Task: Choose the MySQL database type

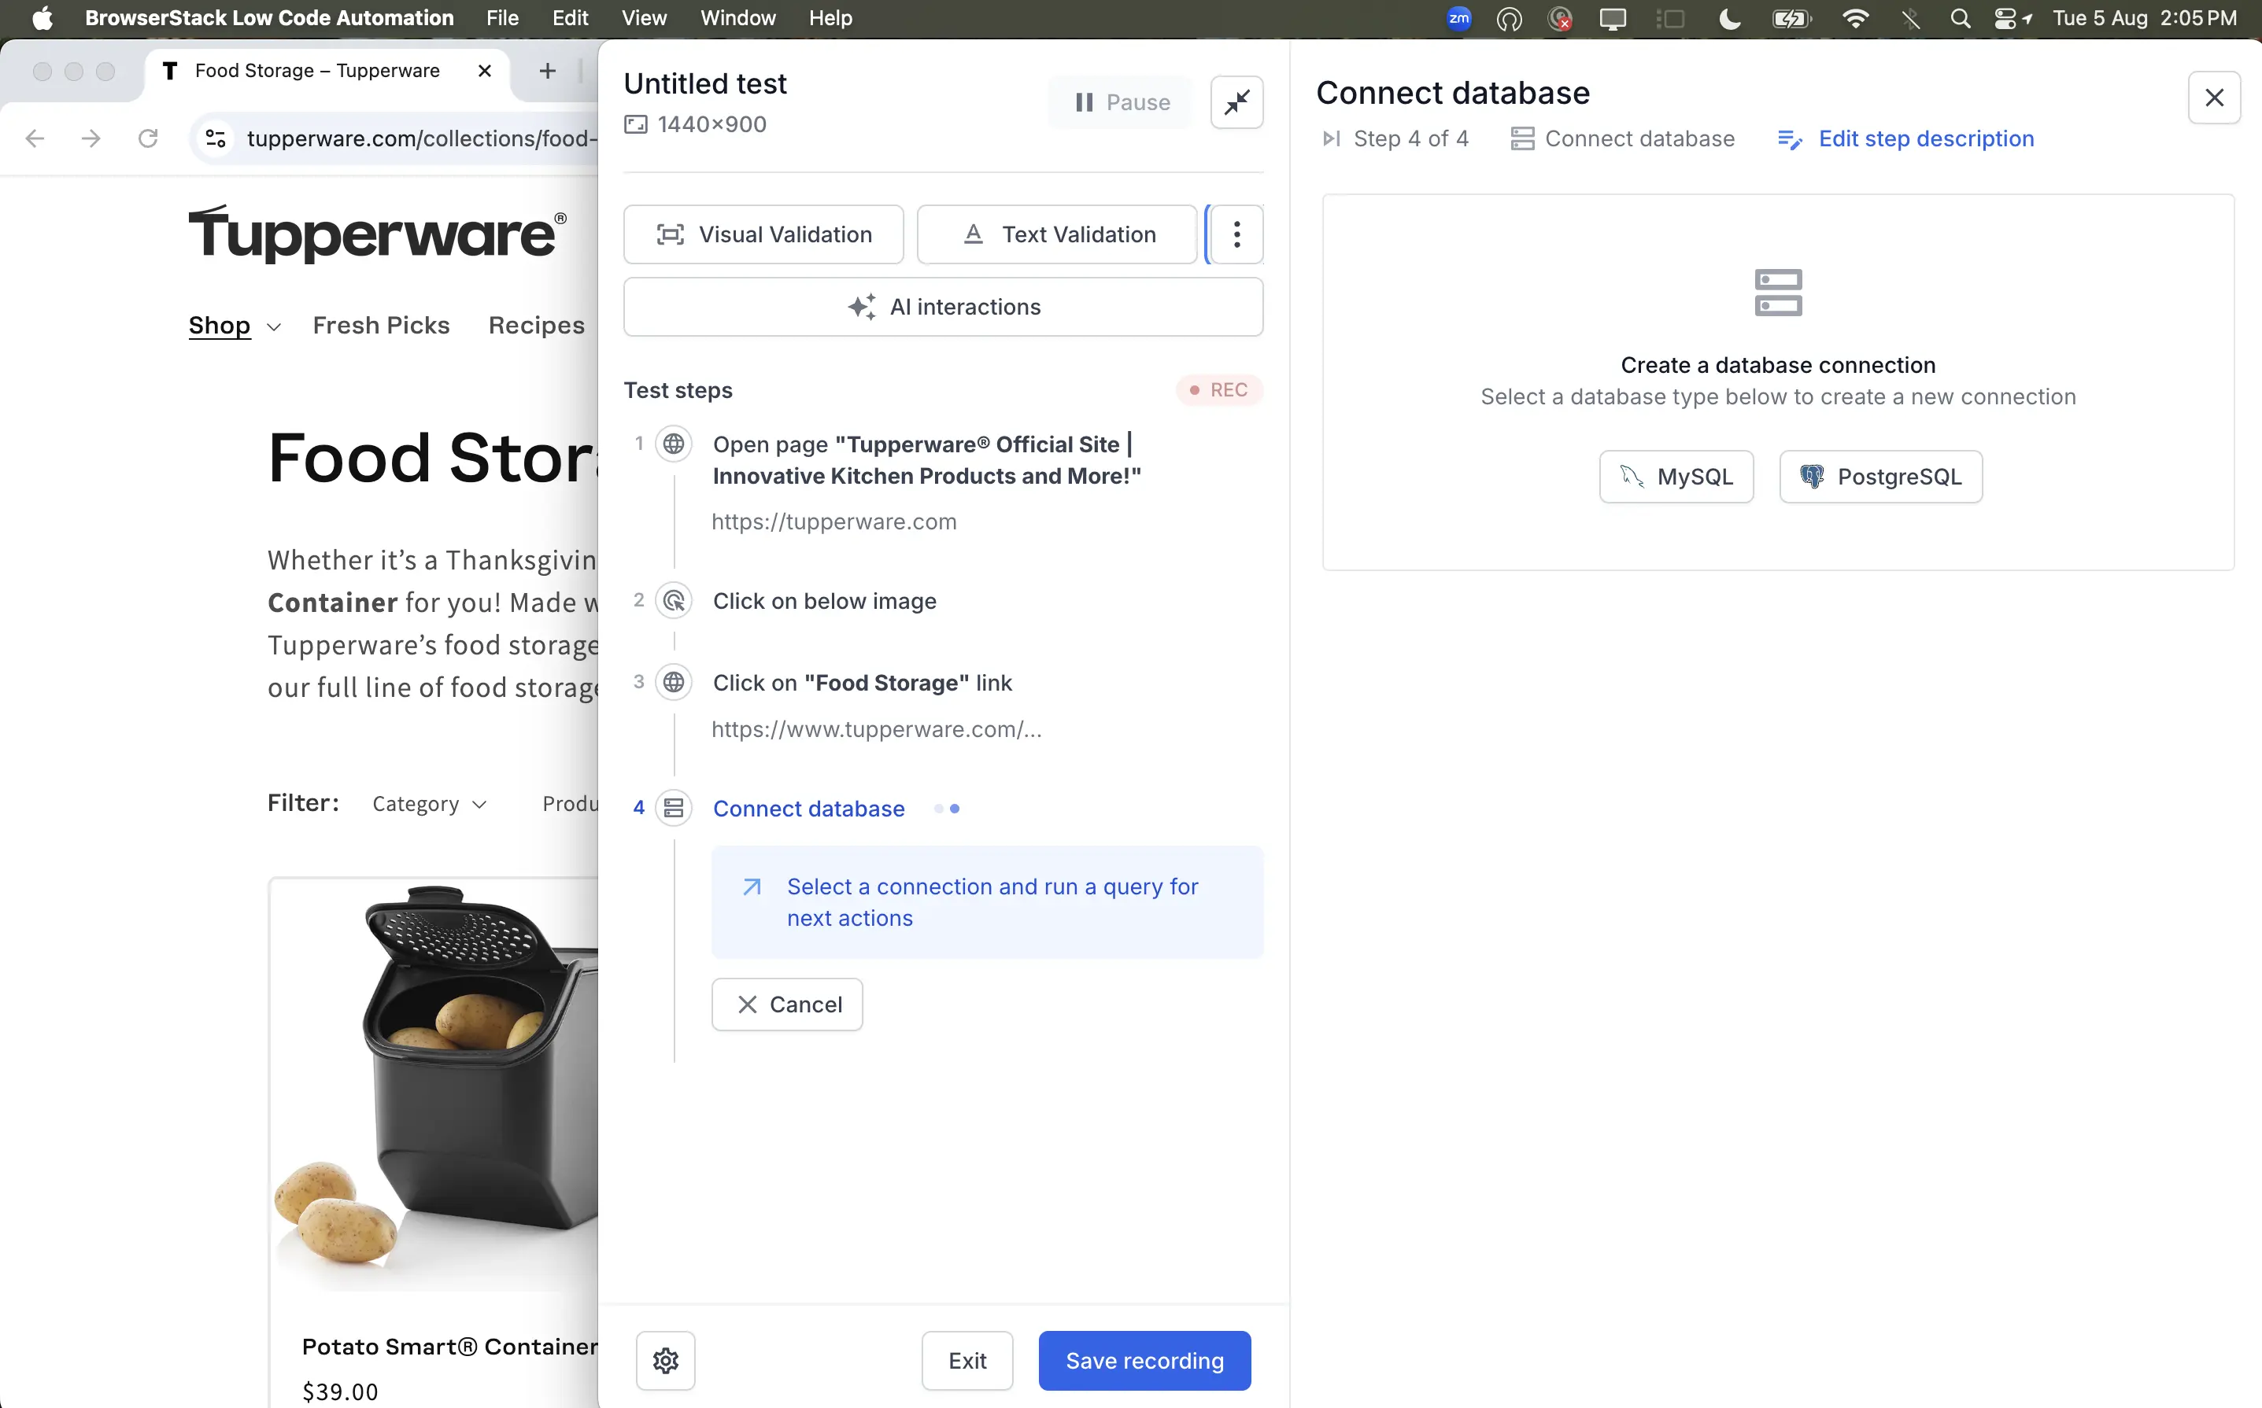Action: [1676, 477]
